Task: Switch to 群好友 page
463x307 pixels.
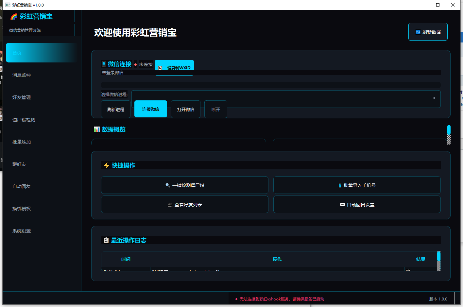Action: (x=42, y=164)
